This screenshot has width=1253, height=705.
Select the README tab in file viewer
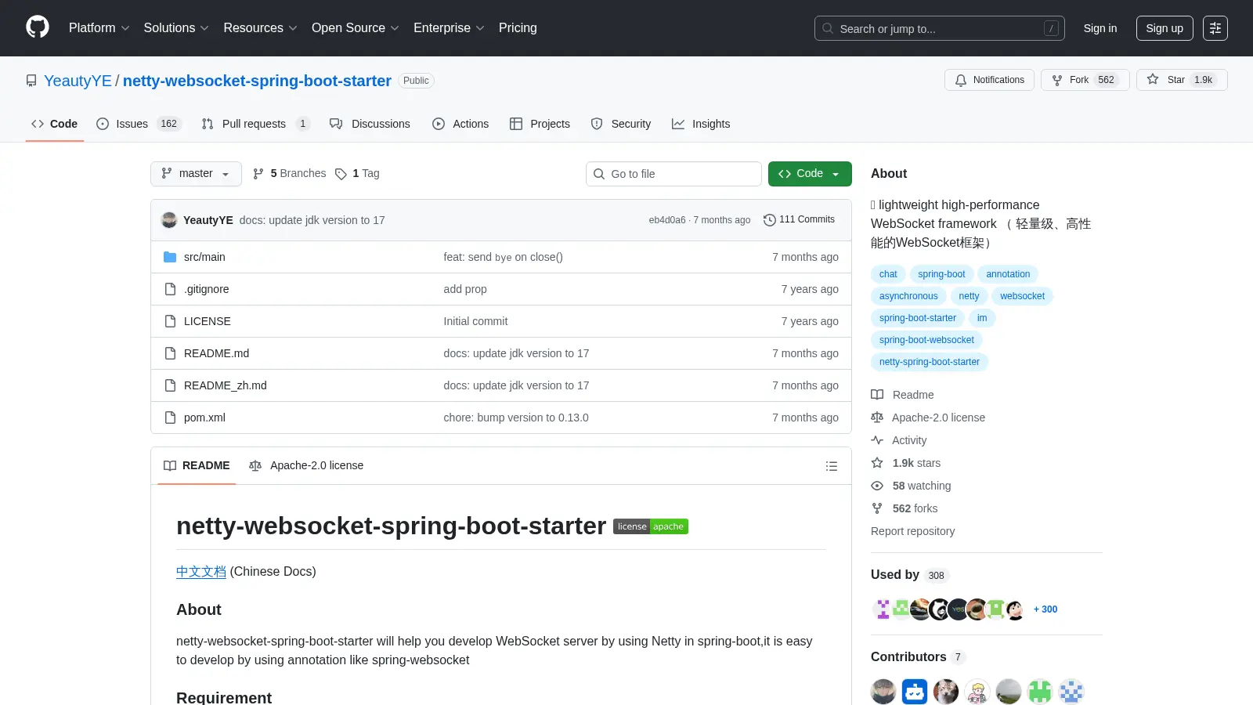[x=197, y=465]
